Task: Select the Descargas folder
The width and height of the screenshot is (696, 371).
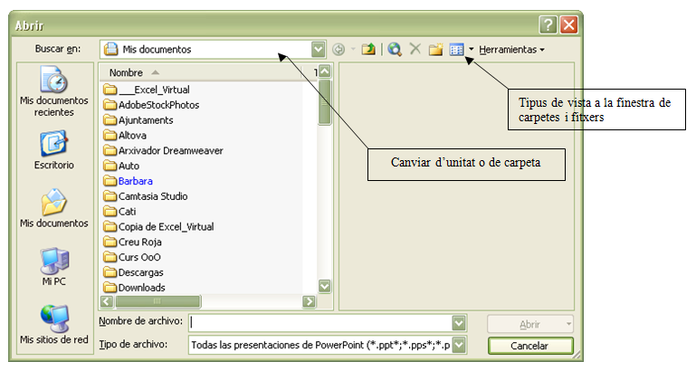Action: pos(133,272)
